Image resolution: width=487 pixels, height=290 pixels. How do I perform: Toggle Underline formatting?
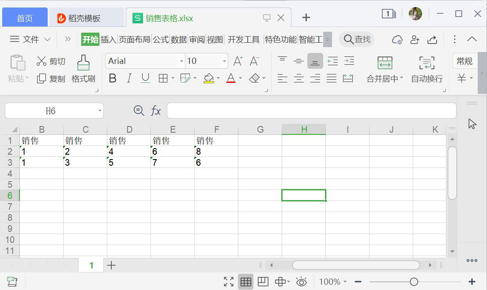[x=145, y=78]
